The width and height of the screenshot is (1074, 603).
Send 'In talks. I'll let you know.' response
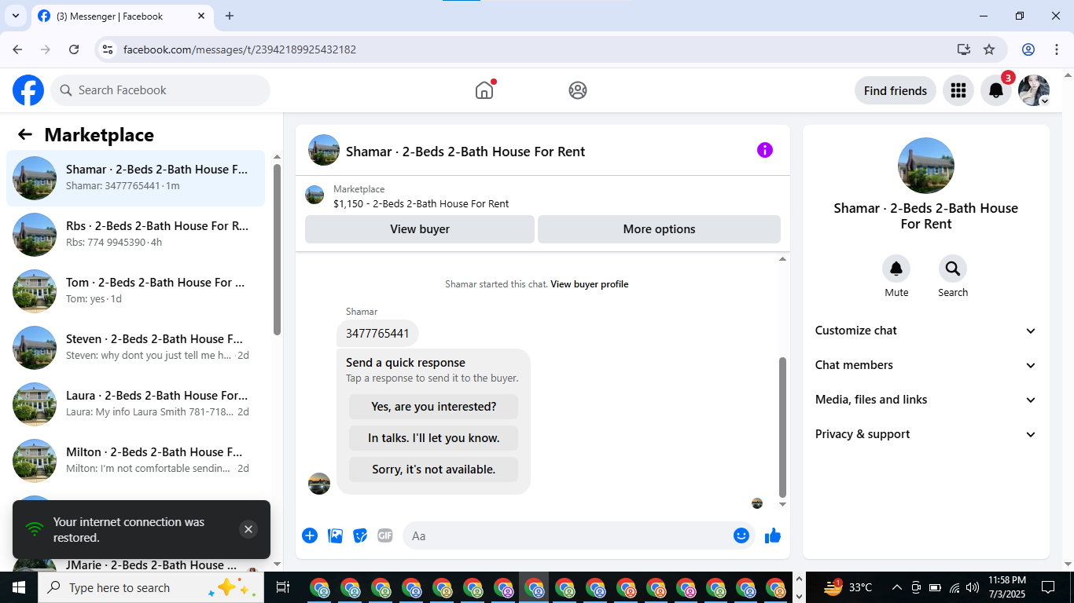tap(433, 438)
